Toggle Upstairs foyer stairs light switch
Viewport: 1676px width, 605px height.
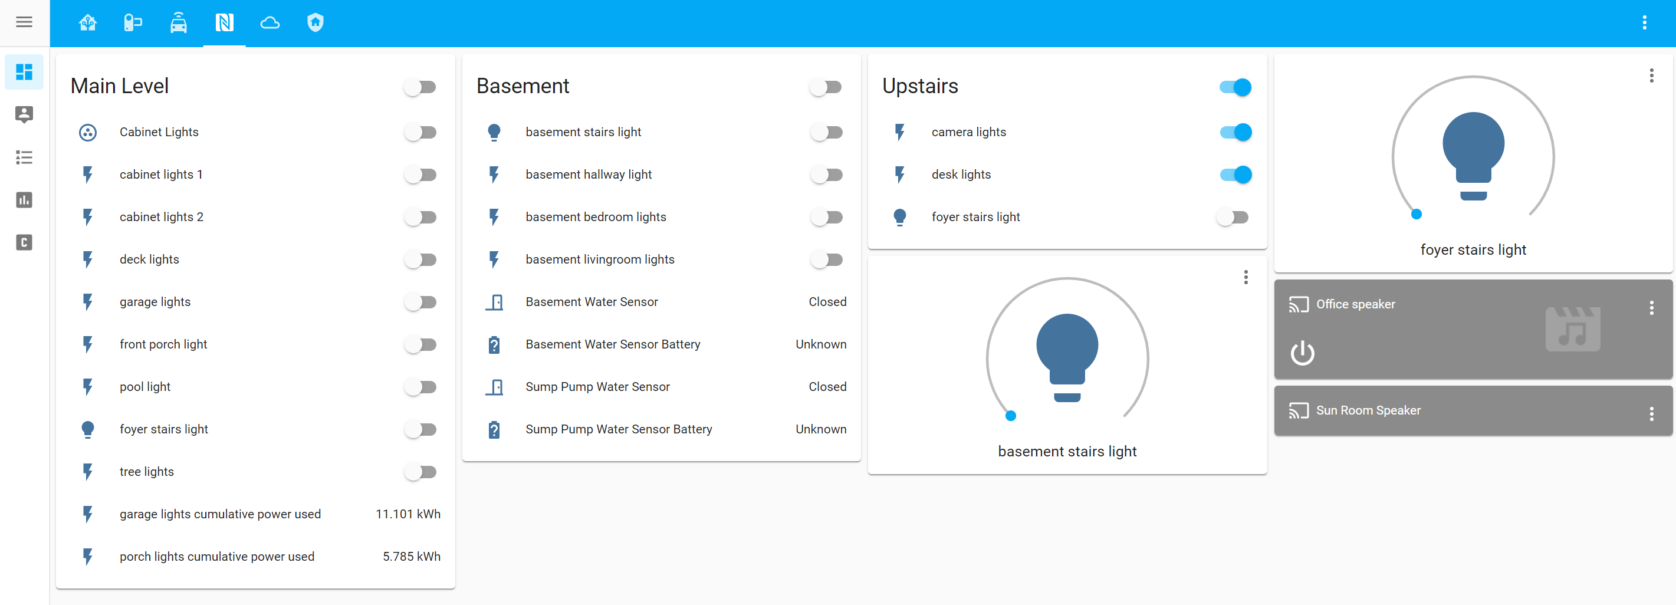pyautogui.click(x=1233, y=217)
